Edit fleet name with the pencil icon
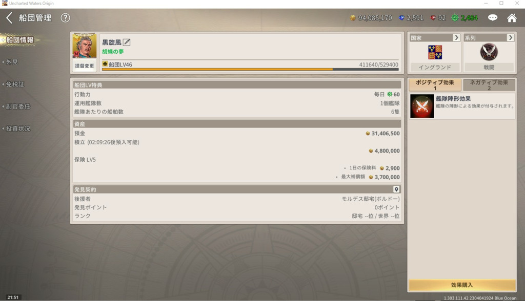 pyautogui.click(x=127, y=42)
